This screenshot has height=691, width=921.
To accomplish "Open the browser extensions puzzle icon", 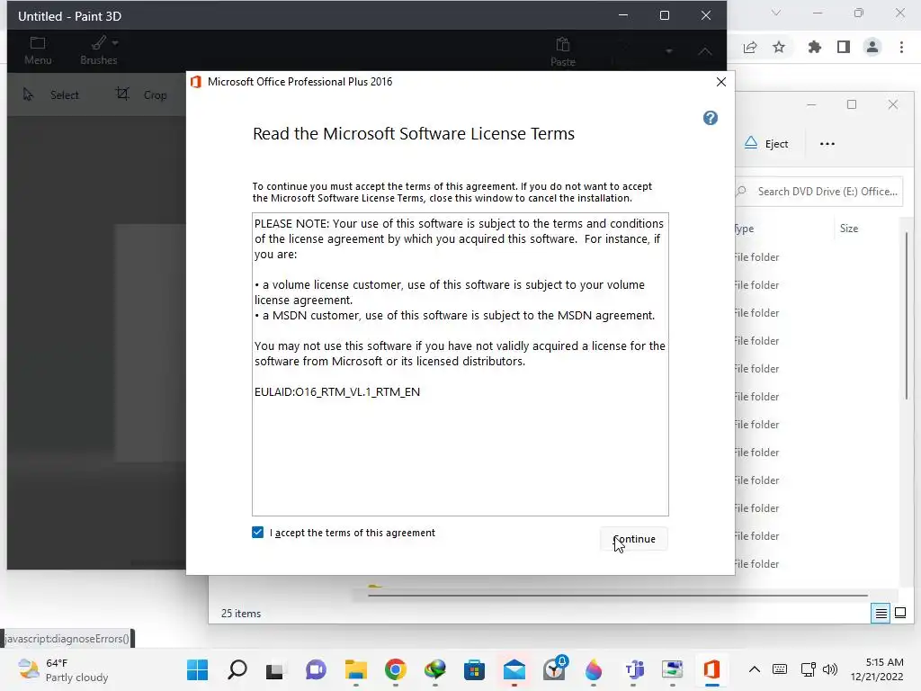I will pos(814,47).
